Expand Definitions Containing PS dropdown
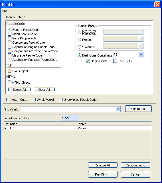The height and width of the screenshot is (183, 162). (x=141, y=55)
